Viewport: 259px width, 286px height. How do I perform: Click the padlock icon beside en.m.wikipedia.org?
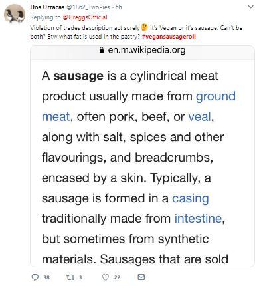102,50
